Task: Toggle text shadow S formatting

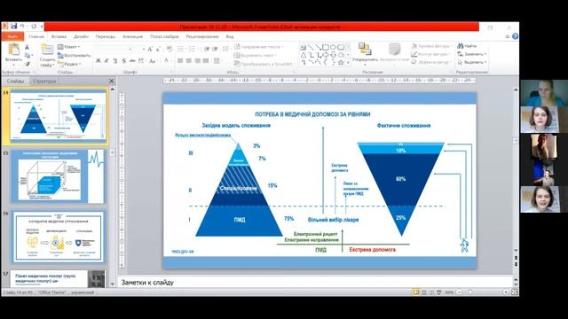Action: pos(124,61)
